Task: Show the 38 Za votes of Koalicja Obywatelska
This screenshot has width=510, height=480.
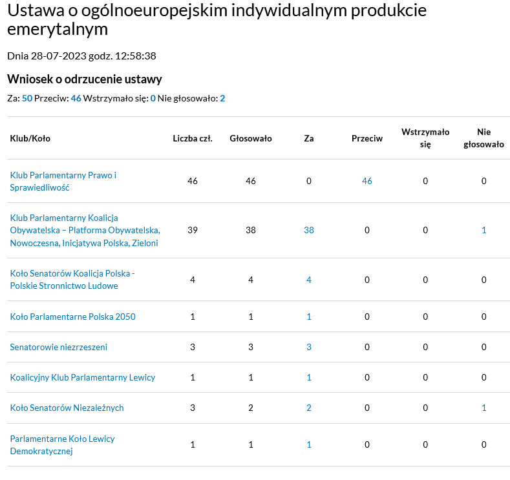Action: pos(309,230)
